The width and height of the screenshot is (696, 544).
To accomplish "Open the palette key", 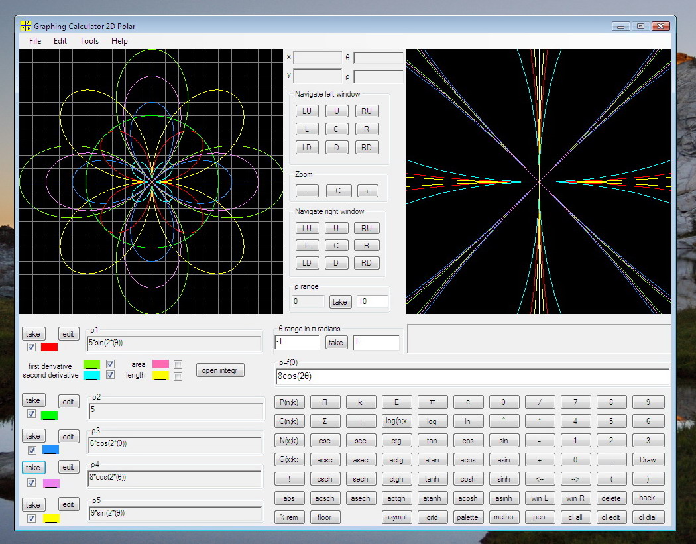I will click(x=468, y=517).
